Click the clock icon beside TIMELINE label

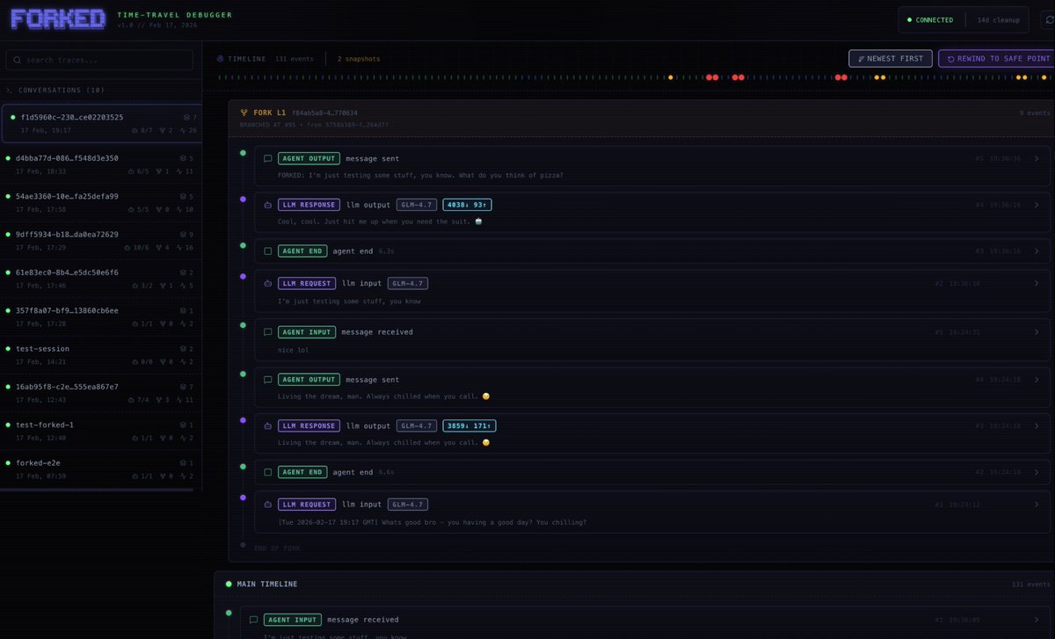(x=221, y=59)
